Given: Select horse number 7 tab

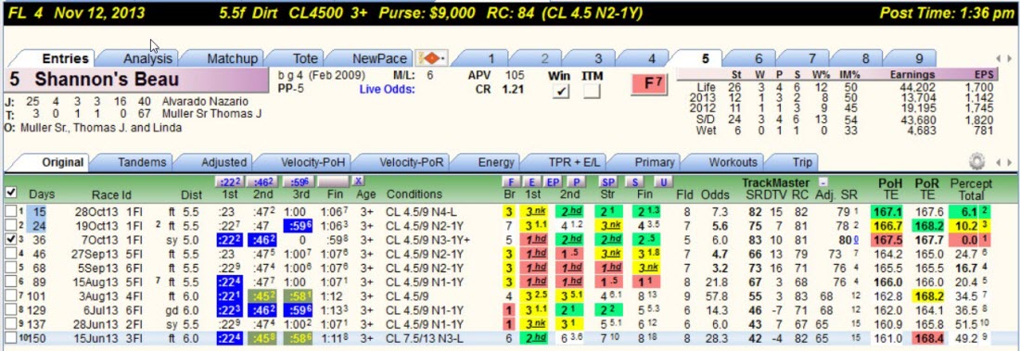Looking at the screenshot, I should coord(812,58).
